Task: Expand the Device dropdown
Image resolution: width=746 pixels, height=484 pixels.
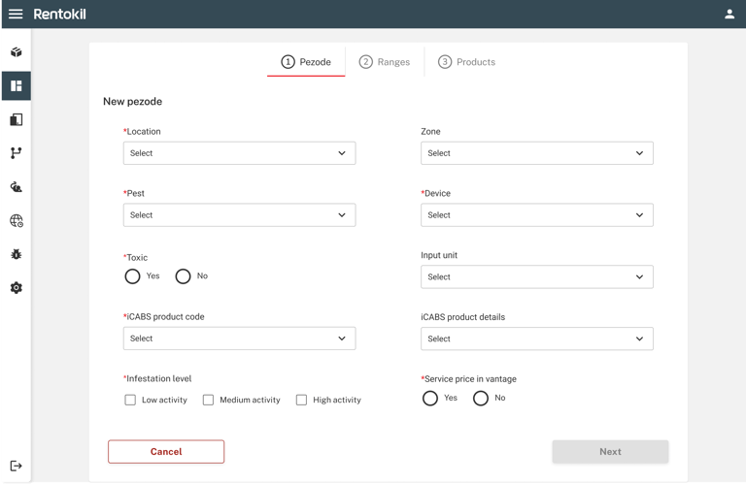Action: coord(536,215)
